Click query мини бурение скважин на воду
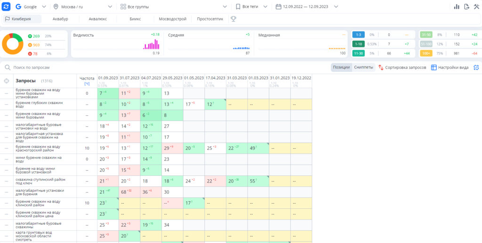This screenshot has height=243, width=482. point(39,159)
